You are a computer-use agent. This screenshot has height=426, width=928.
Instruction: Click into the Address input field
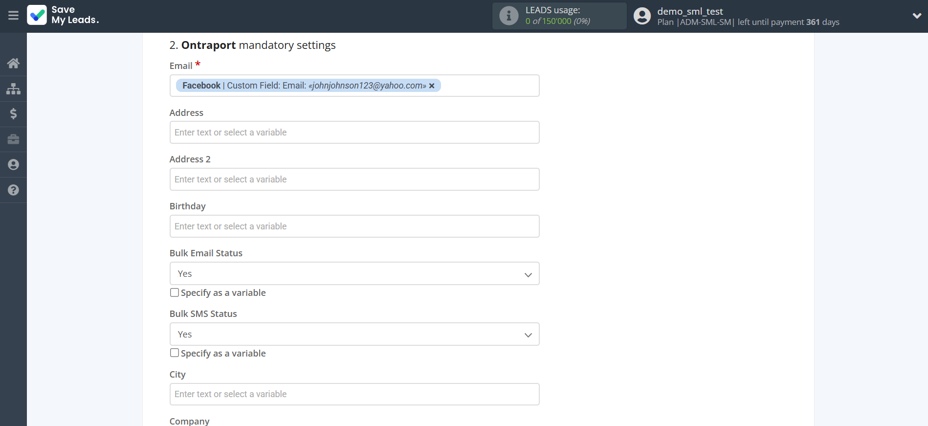[x=354, y=133]
